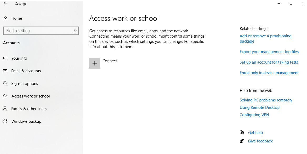
Task: Open Your info page
Action: 19,58
